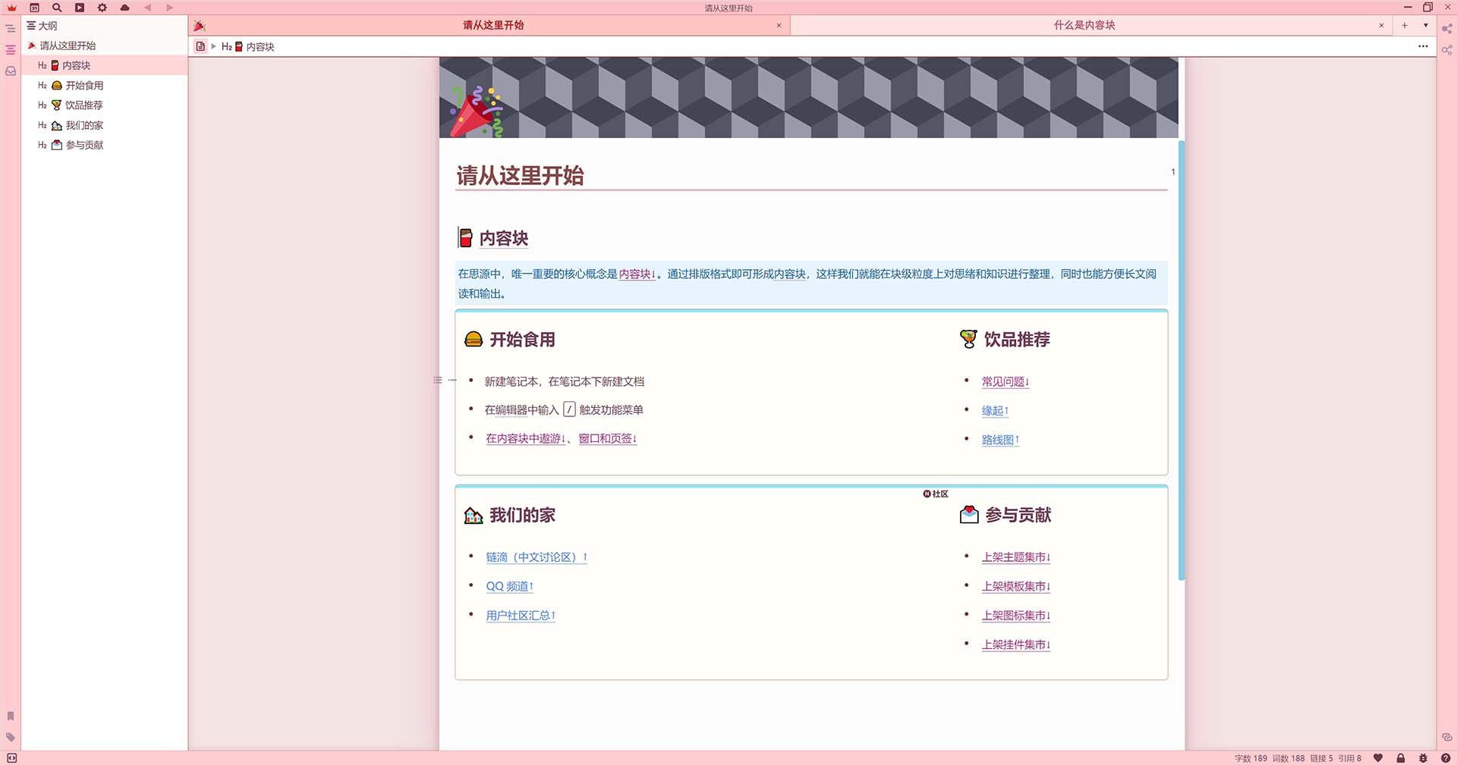This screenshot has height=765, width=1457.
Task: Open help via the question mark icon
Action: [1446, 757]
